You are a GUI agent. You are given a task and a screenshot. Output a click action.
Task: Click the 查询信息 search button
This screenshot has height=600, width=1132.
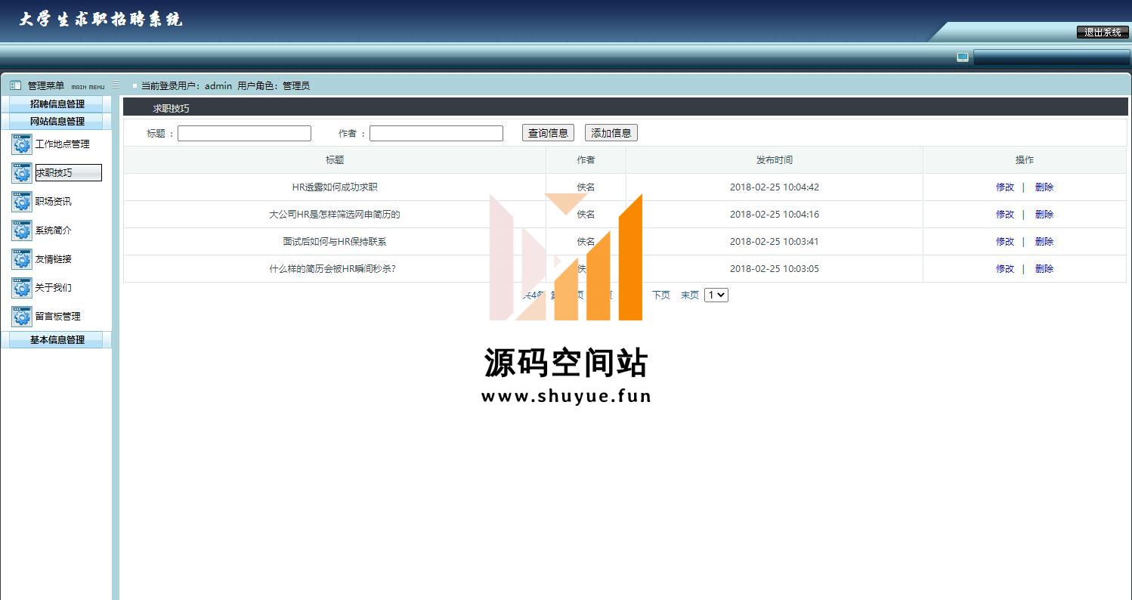click(x=548, y=133)
